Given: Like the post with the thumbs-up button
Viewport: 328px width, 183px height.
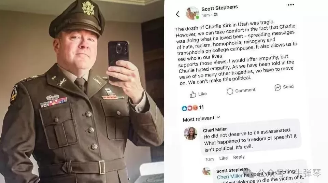Looking at the screenshot, I should click(198, 94).
